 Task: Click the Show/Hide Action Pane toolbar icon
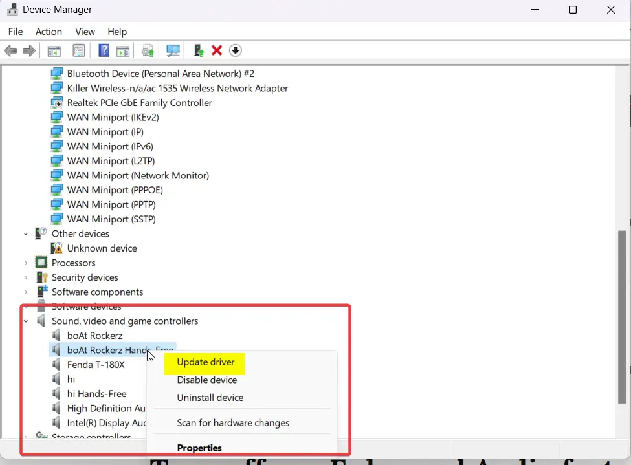[123, 51]
